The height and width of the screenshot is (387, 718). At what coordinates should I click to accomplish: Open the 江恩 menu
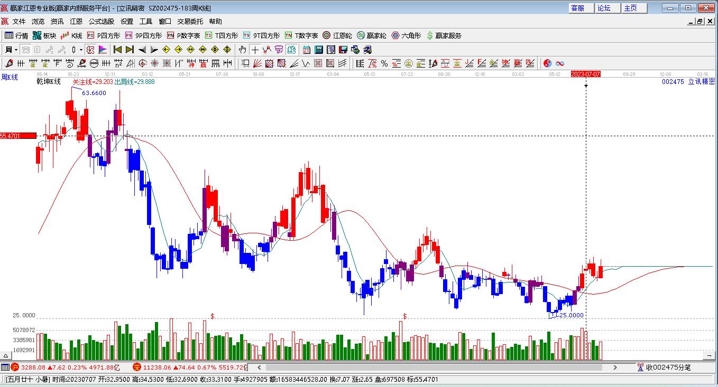click(x=76, y=22)
